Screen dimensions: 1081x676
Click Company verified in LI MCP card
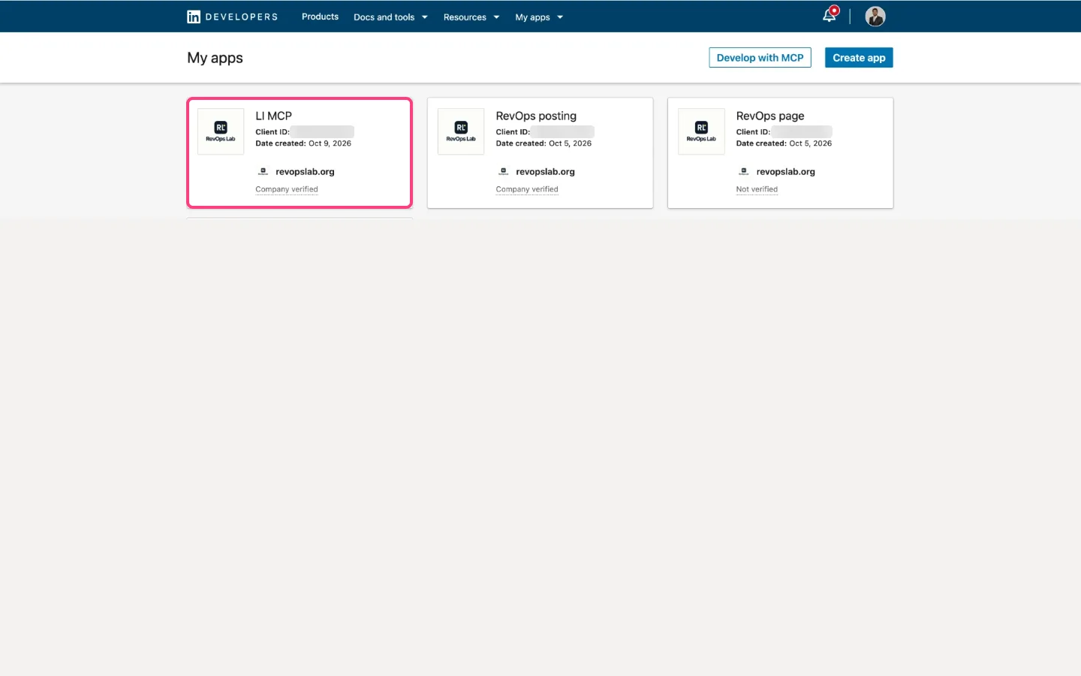click(287, 189)
